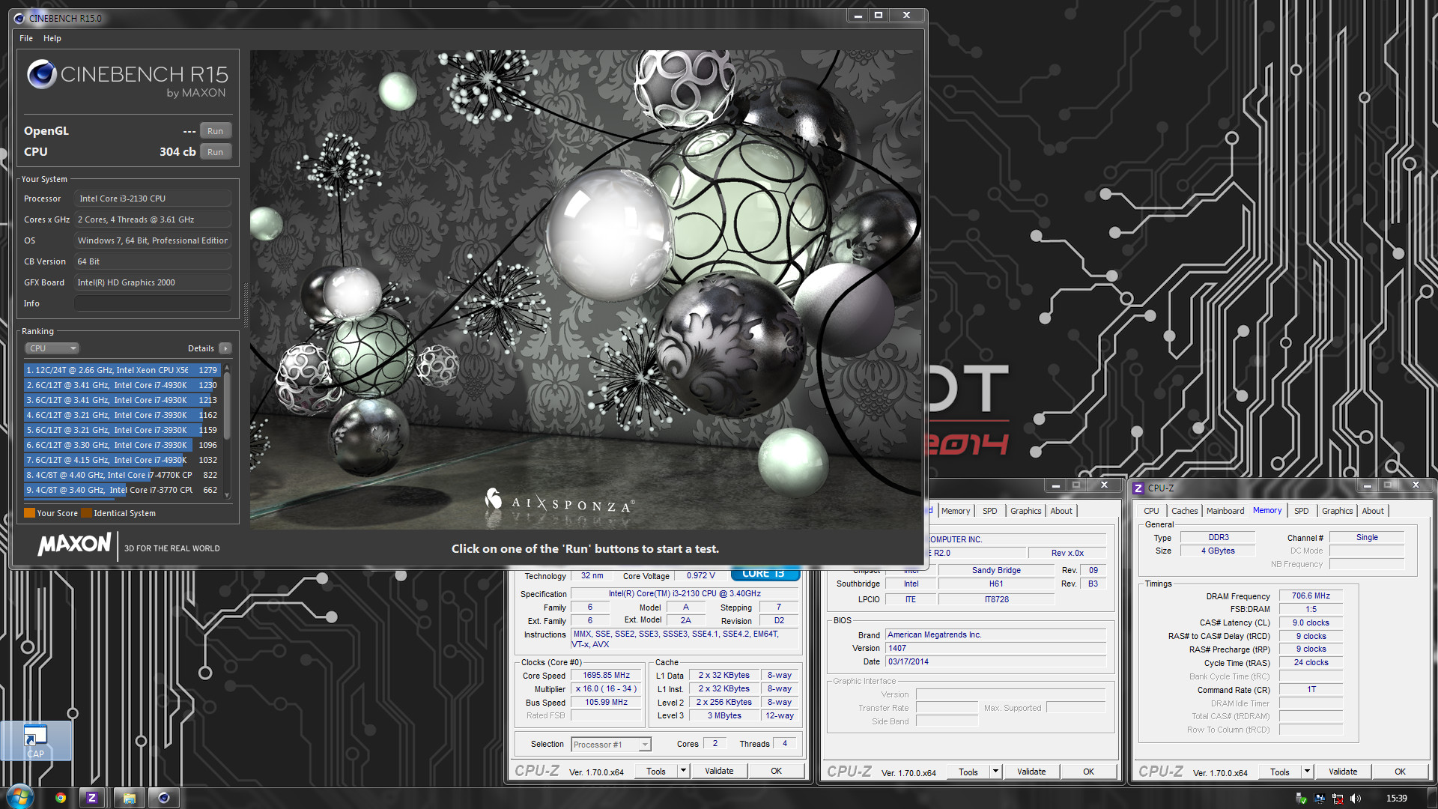Select ranking row 7 i7-4930K 4.15 GHz
Screen dimensions: 1438x809
[x=122, y=460]
